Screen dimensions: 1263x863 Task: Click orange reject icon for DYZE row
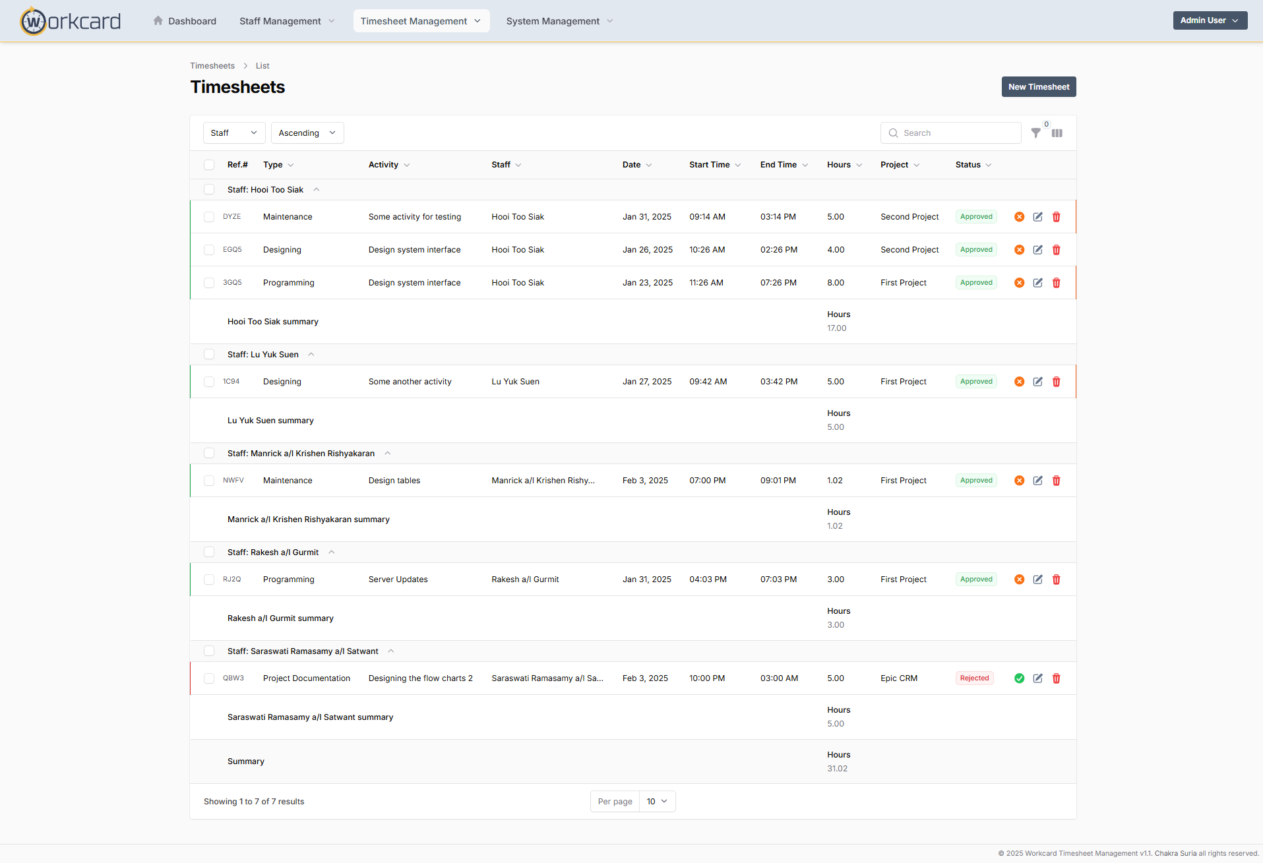[1019, 217]
